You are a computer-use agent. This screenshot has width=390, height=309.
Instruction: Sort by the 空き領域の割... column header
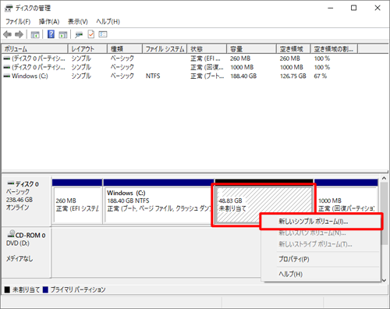pyautogui.click(x=334, y=49)
